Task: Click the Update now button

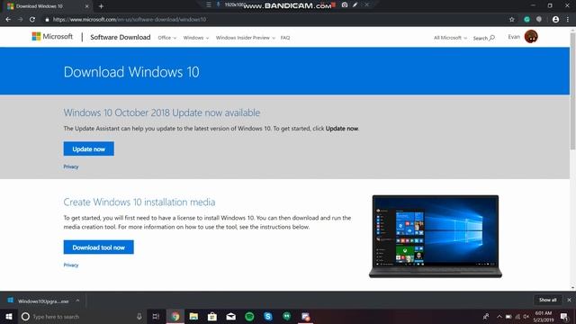Action: click(x=88, y=148)
